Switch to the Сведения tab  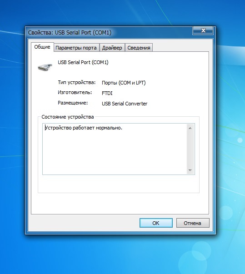(139, 48)
